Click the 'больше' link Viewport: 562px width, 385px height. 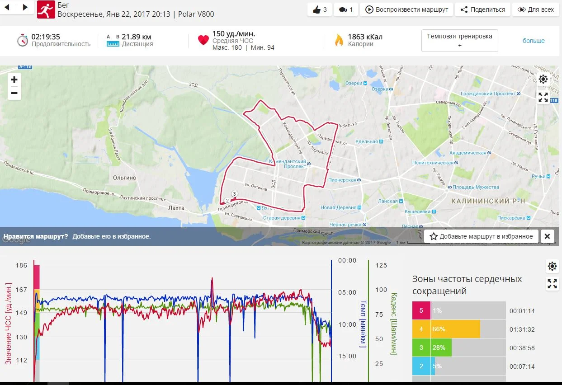tap(534, 41)
